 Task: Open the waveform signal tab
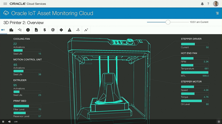(78, 30)
